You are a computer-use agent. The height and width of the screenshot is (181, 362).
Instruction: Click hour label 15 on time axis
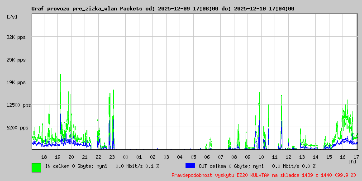(329, 157)
